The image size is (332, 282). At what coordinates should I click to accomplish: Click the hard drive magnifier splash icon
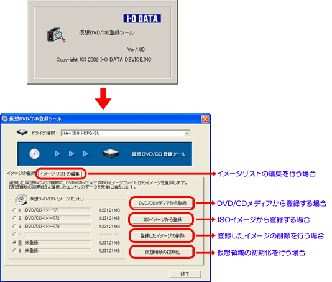(x=56, y=35)
